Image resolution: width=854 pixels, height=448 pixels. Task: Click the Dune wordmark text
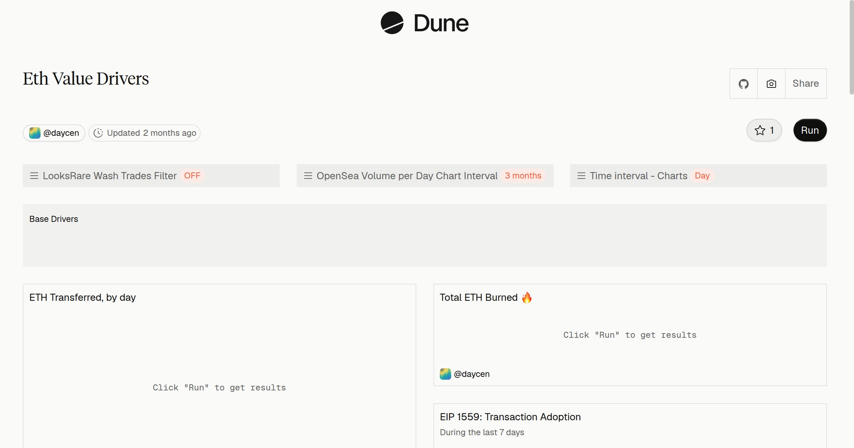click(x=441, y=23)
